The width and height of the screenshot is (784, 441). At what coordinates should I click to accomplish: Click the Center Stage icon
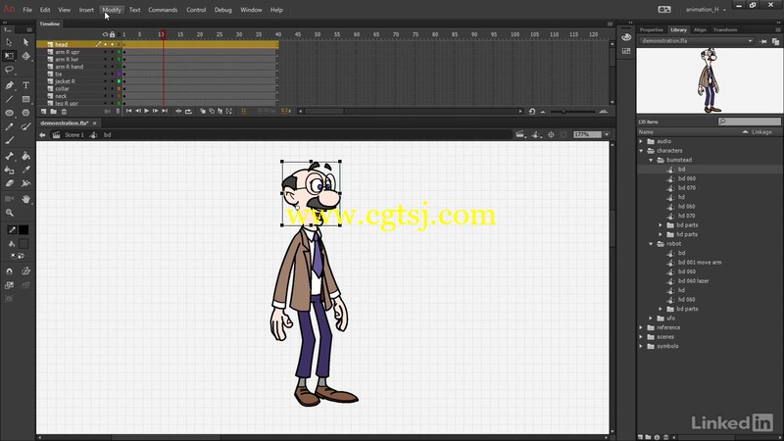coord(551,135)
